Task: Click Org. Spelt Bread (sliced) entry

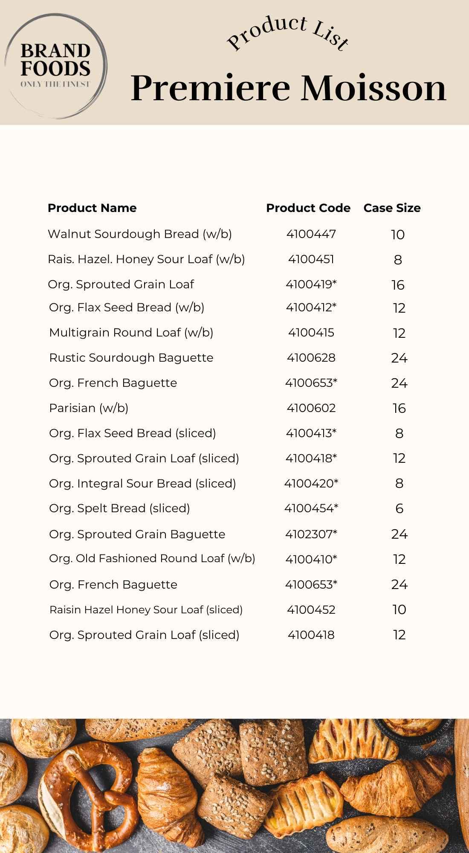Action: [119, 508]
